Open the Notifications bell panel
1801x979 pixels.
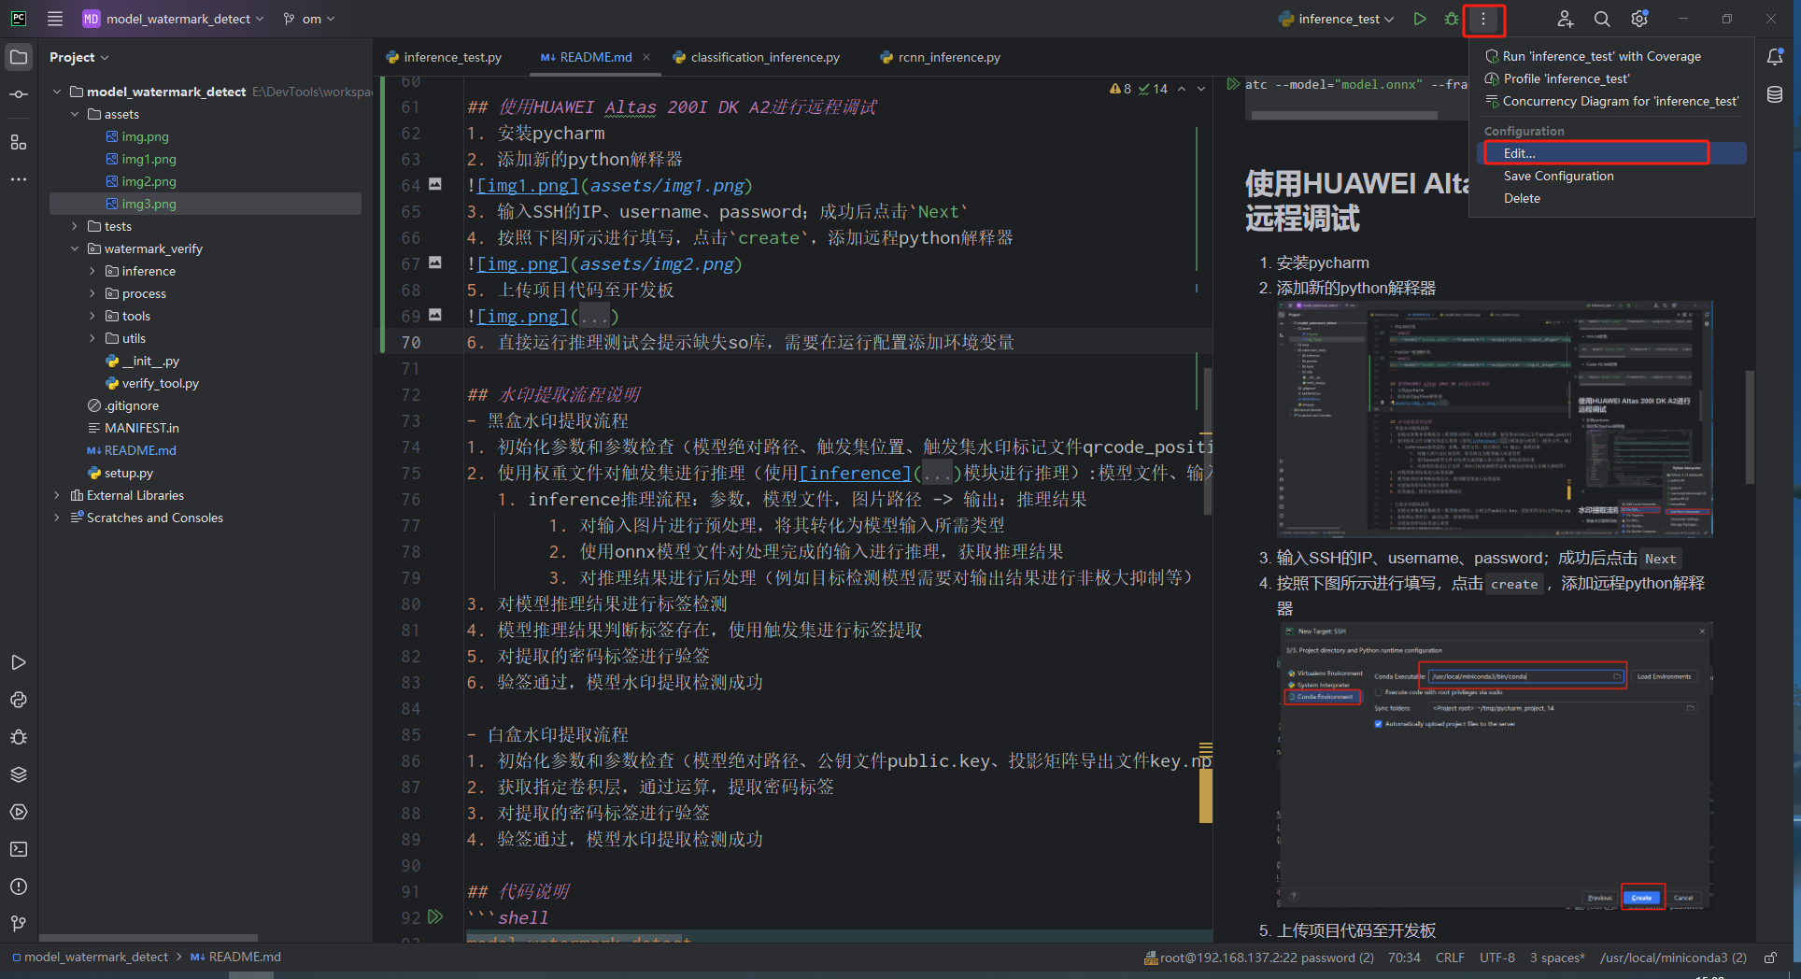(1775, 57)
